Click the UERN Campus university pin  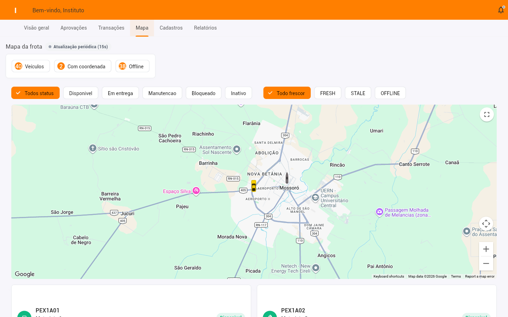315,198
